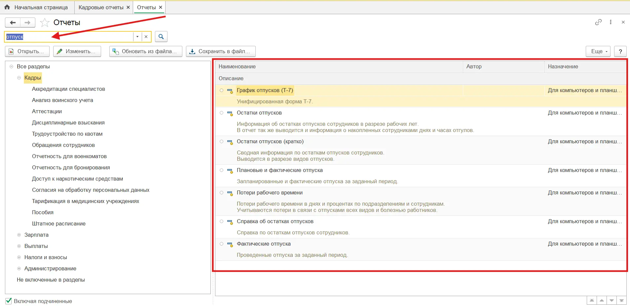Copy link using the chain icon

tap(598, 22)
